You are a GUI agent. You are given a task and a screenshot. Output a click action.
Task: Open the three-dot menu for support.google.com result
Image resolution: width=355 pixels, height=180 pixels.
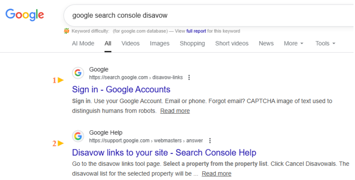pos(210,141)
